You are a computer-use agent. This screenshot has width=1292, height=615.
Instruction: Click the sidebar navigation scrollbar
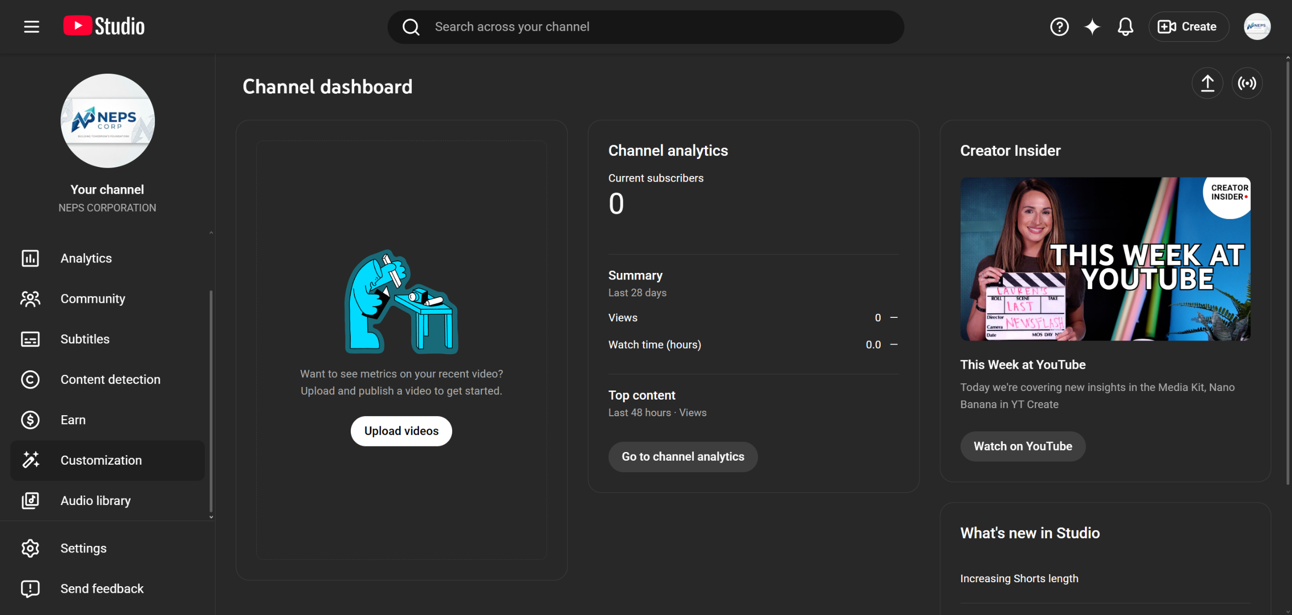(211, 401)
